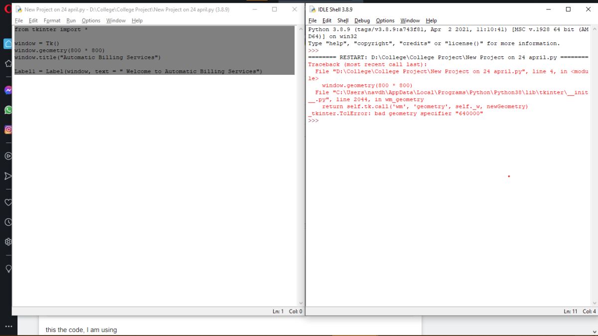Open the Shell menu in IDLE Shell
Viewport: 598px width, 336px height.
coord(343,20)
